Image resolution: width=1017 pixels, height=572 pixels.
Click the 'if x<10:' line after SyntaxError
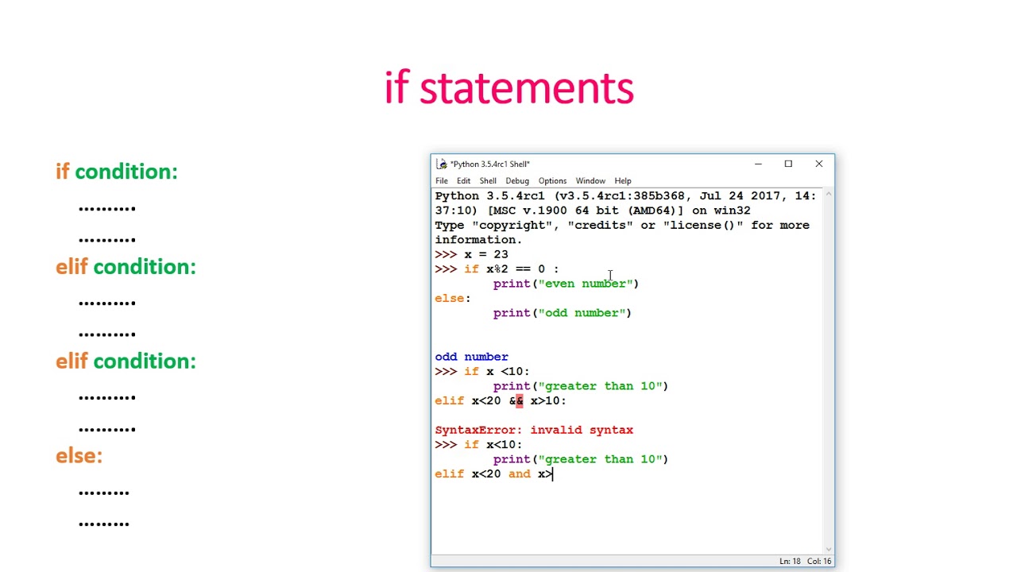pyautogui.click(x=493, y=444)
